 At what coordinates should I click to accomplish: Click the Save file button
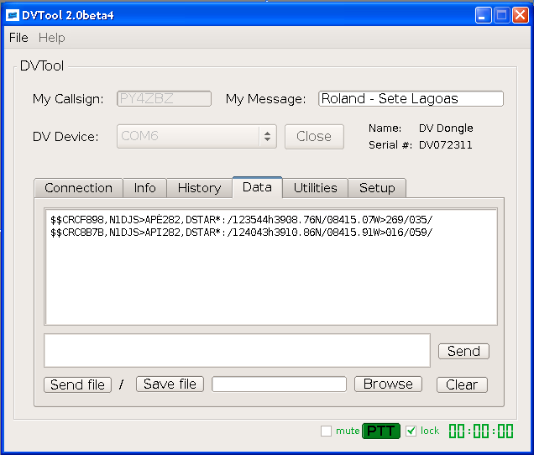click(x=170, y=384)
